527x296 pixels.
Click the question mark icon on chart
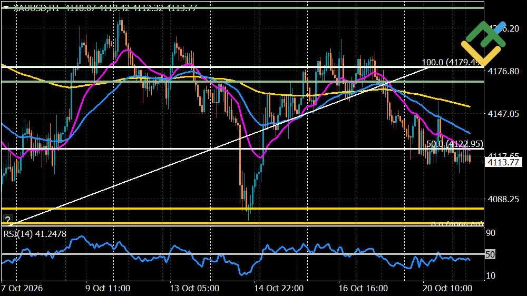(x=7, y=220)
